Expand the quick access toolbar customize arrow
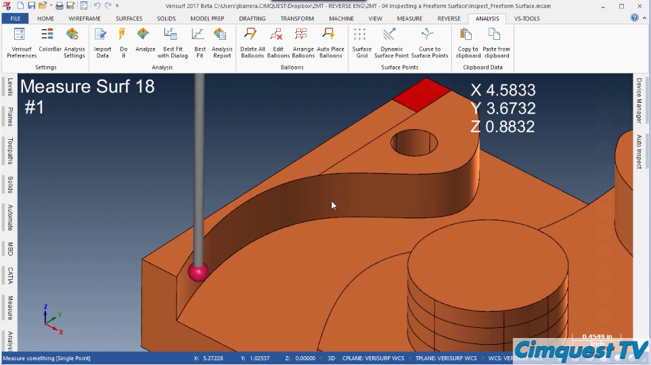651x365 pixels. click(x=117, y=6)
